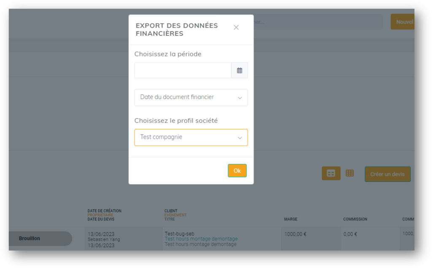Click the 'Test-bug-seb' client name
Screen dimensions: 432x268
tap(179, 234)
